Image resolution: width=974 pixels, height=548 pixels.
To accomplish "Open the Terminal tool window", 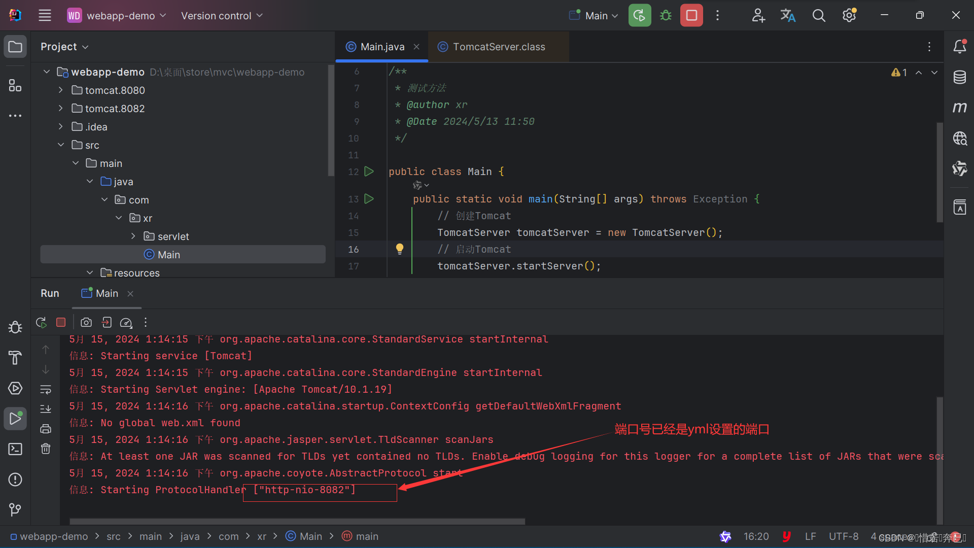I will pos(15,449).
